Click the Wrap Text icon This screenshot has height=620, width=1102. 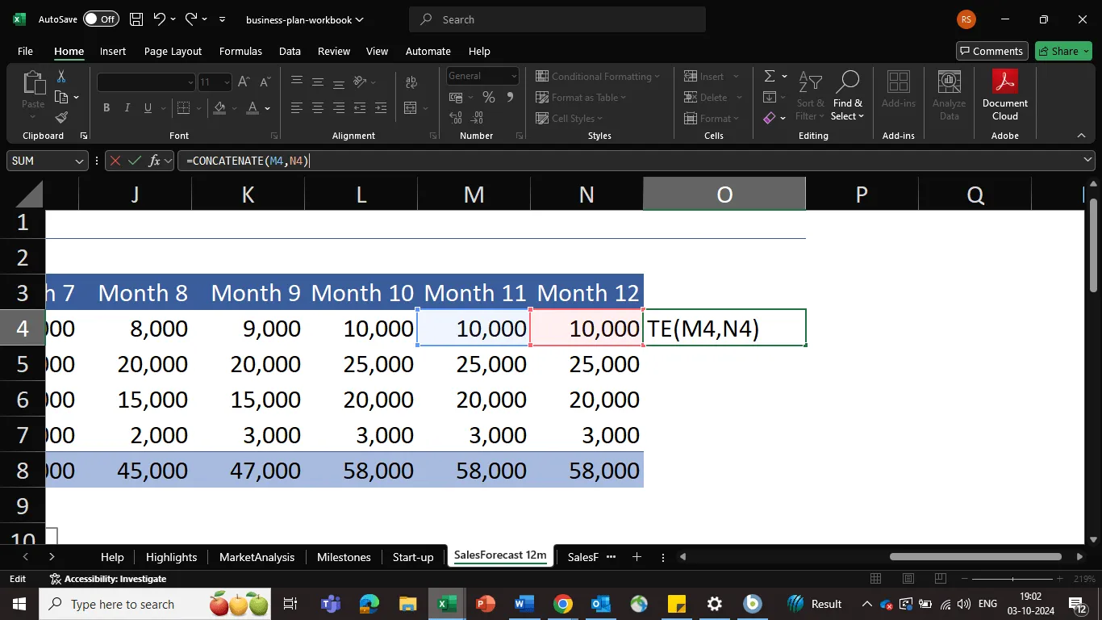tap(411, 82)
